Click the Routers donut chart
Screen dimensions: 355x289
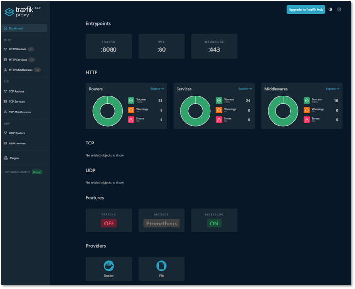pyautogui.click(x=108, y=111)
